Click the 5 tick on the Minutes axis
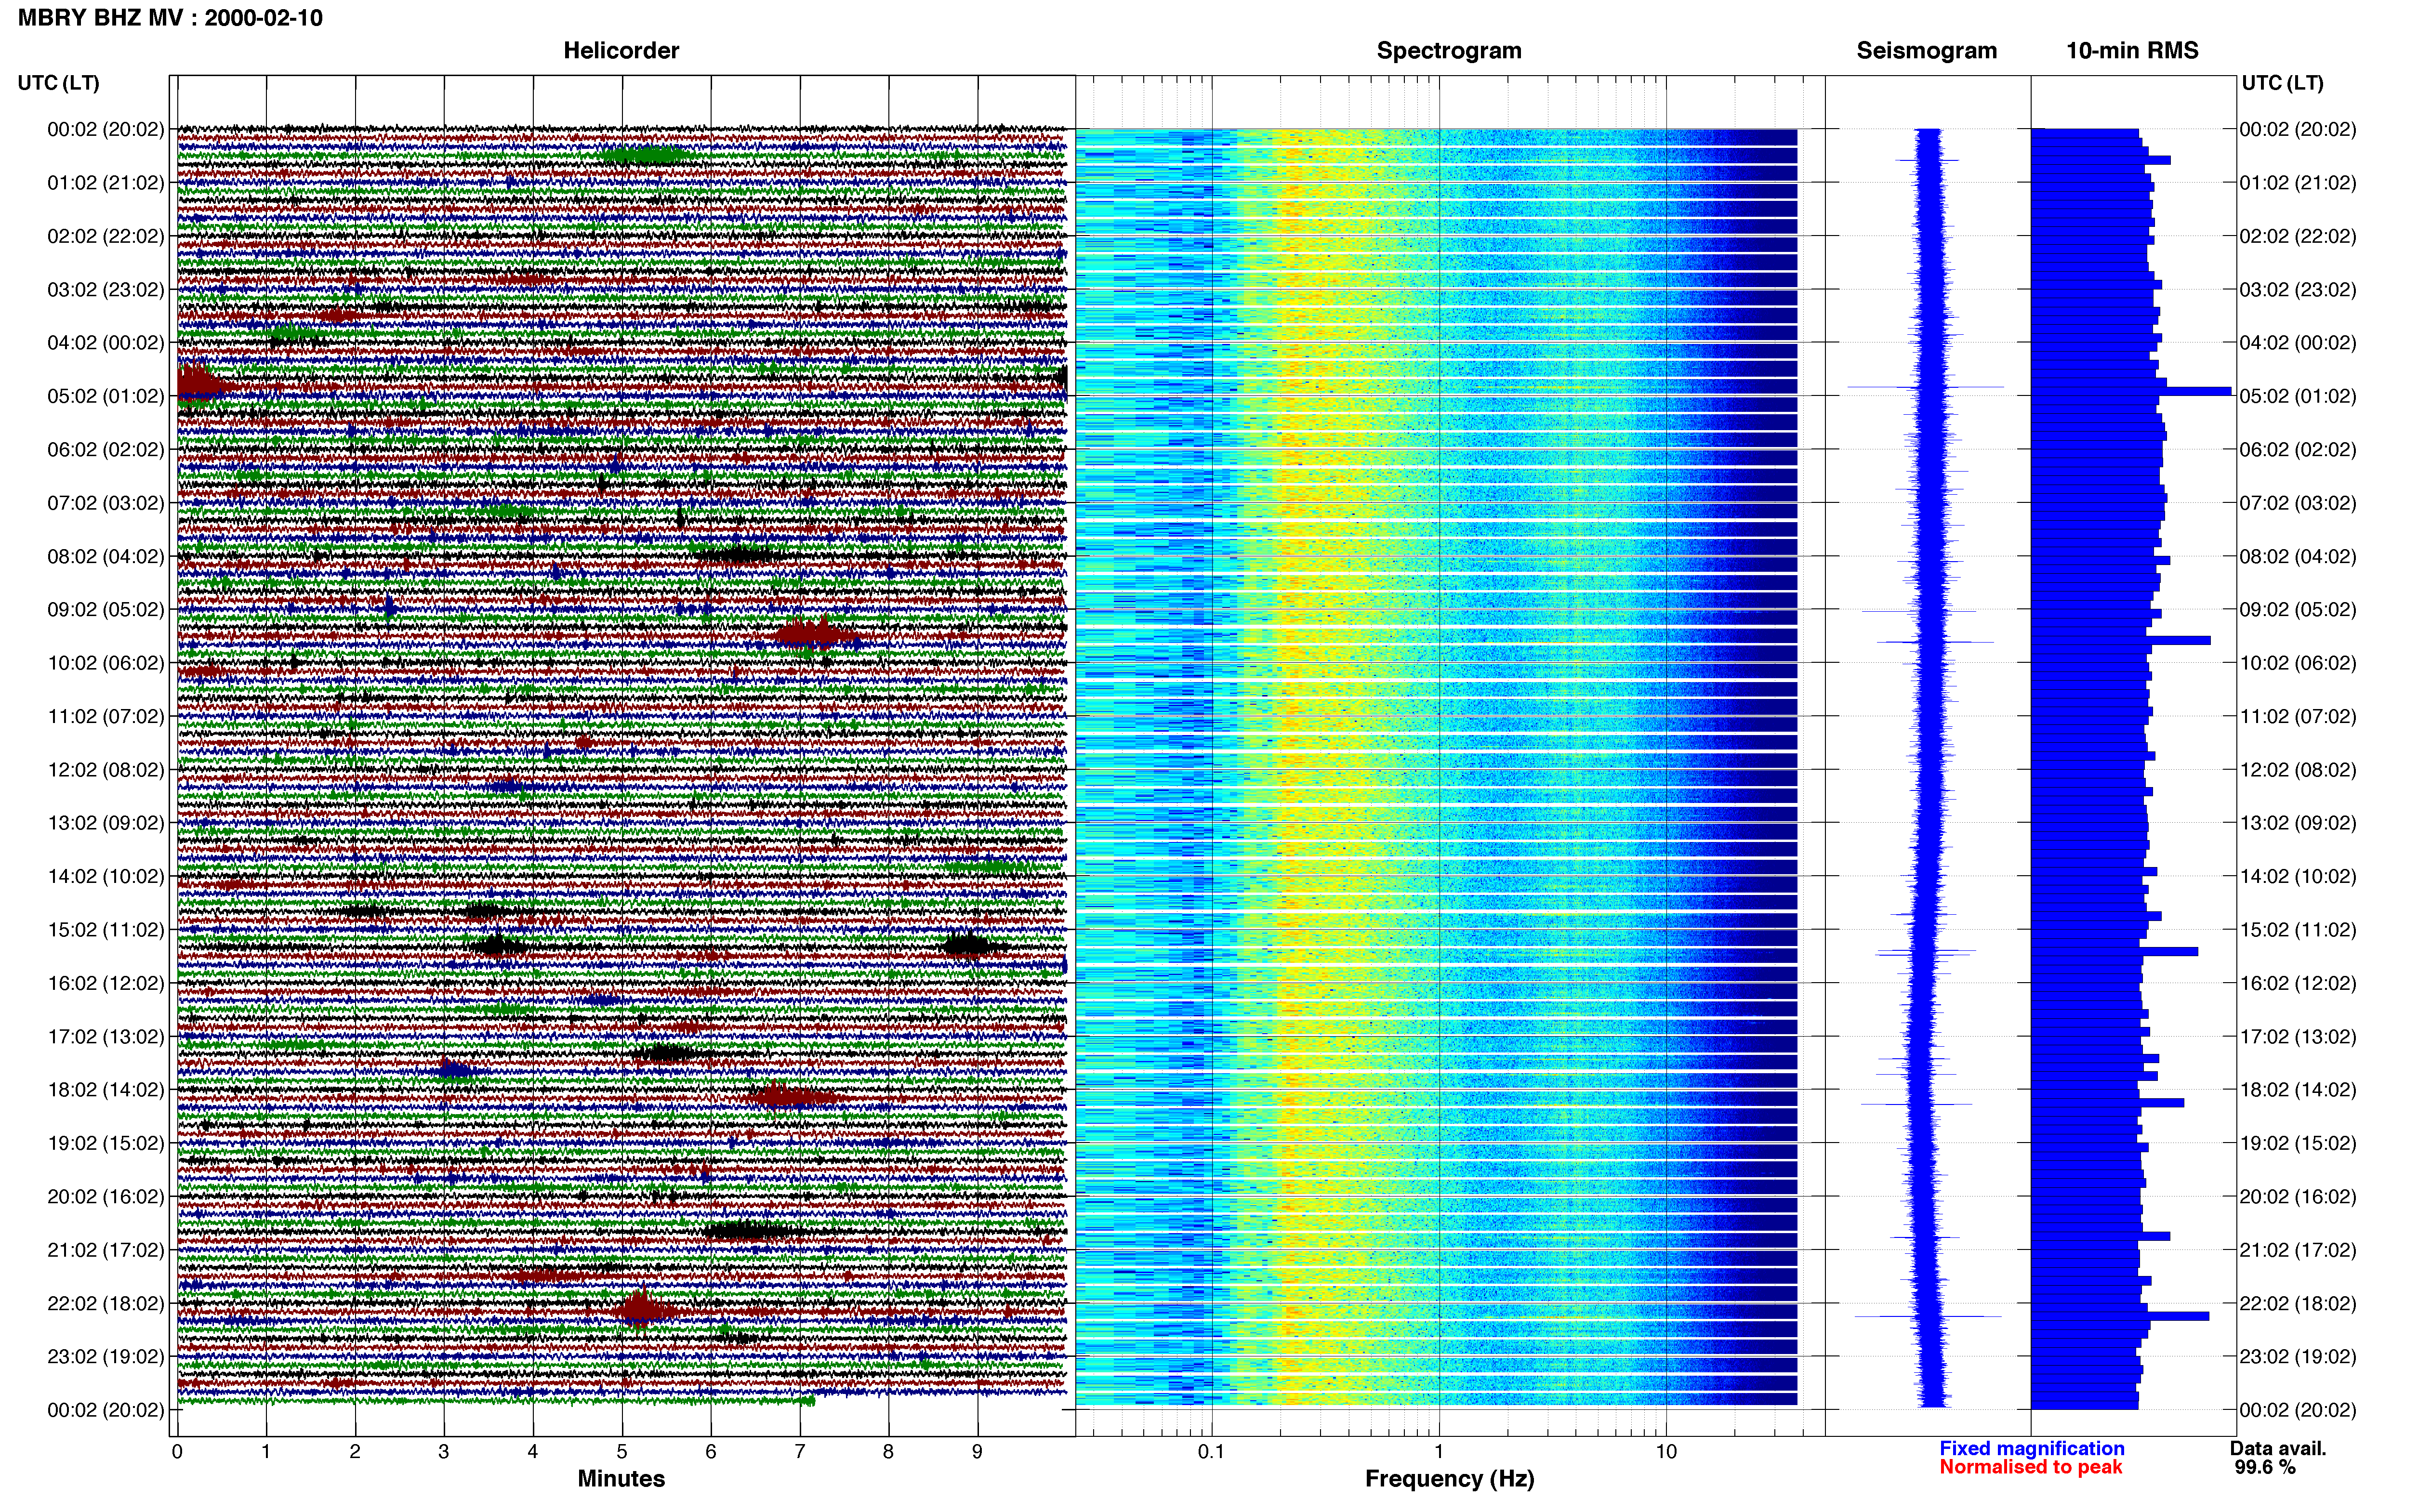 tap(622, 1451)
